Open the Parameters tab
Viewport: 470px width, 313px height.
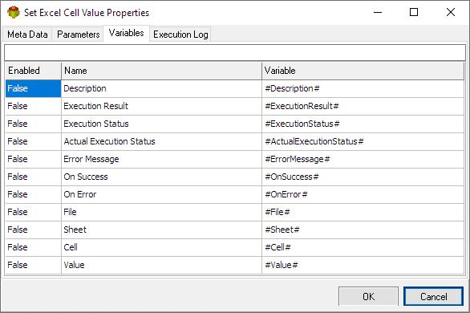click(x=79, y=35)
